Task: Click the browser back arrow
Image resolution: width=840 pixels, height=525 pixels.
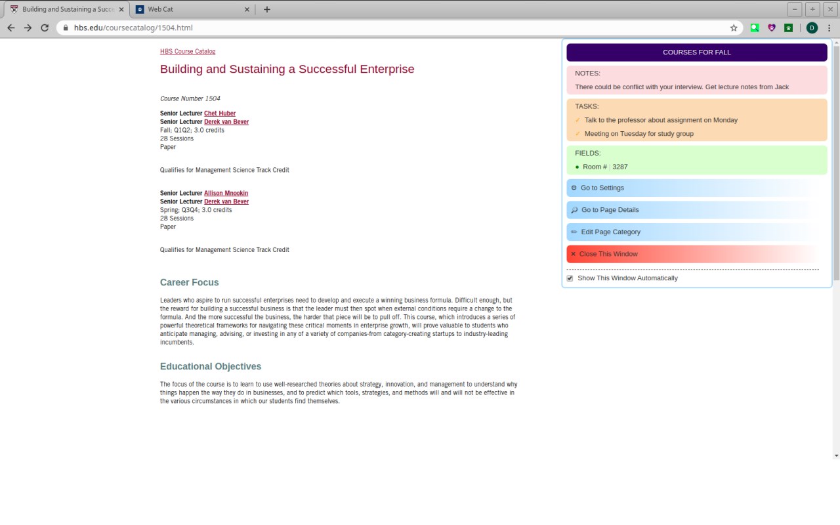Action: pyautogui.click(x=10, y=28)
